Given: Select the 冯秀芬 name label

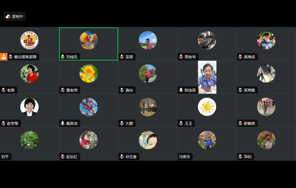Looking at the screenshot, I should point(184,157).
